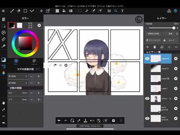The width and height of the screenshot is (180, 135).
Task: Open gear on the panel floating toolbar
Action: pyautogui.click(x=66, y=65)
